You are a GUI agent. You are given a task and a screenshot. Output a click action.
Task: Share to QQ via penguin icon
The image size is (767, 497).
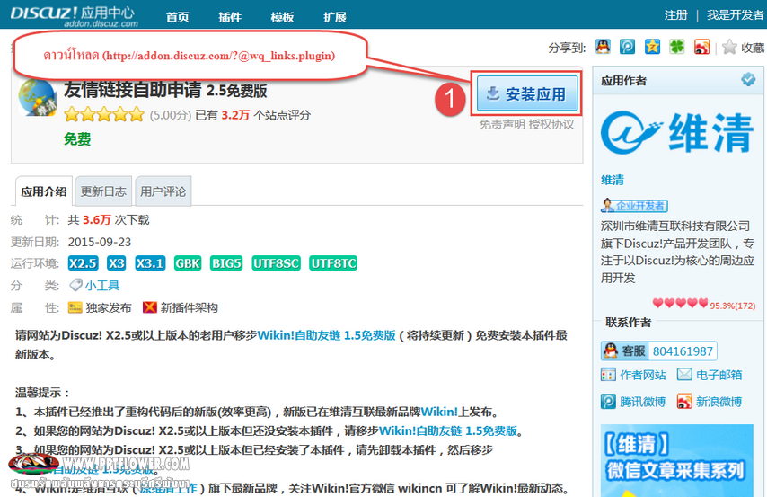point(604,47)
